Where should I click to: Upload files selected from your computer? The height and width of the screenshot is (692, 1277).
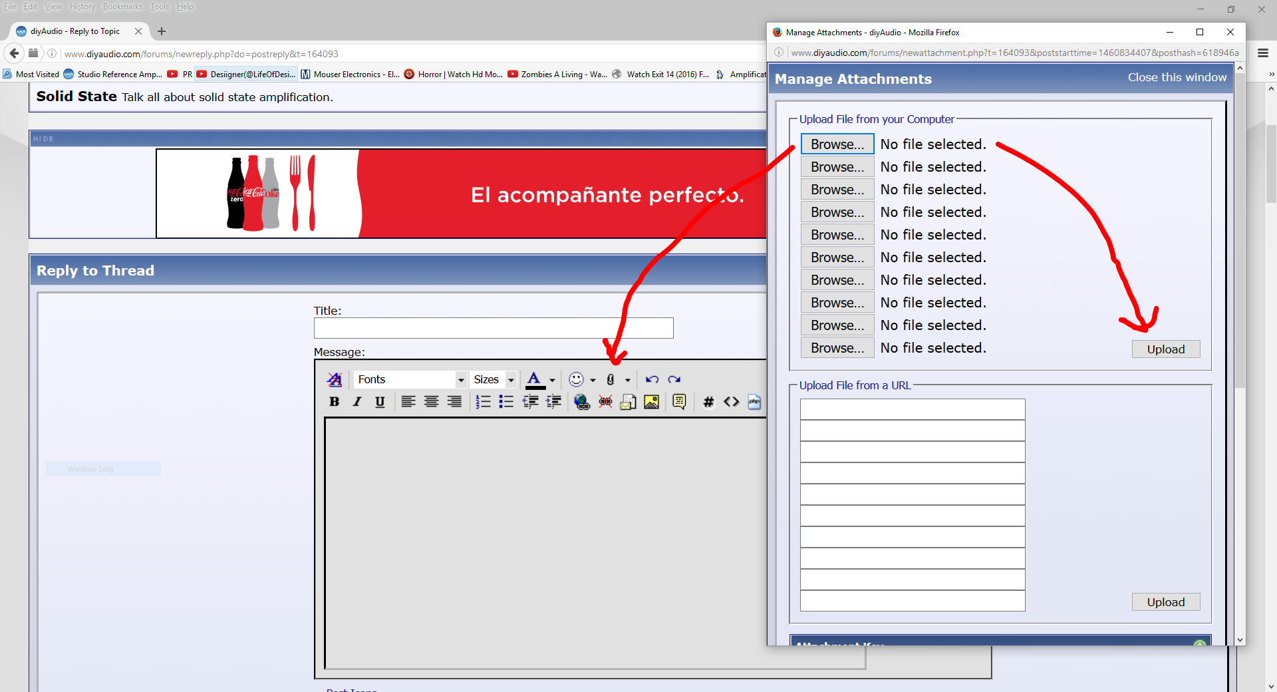click(1166, 349)
